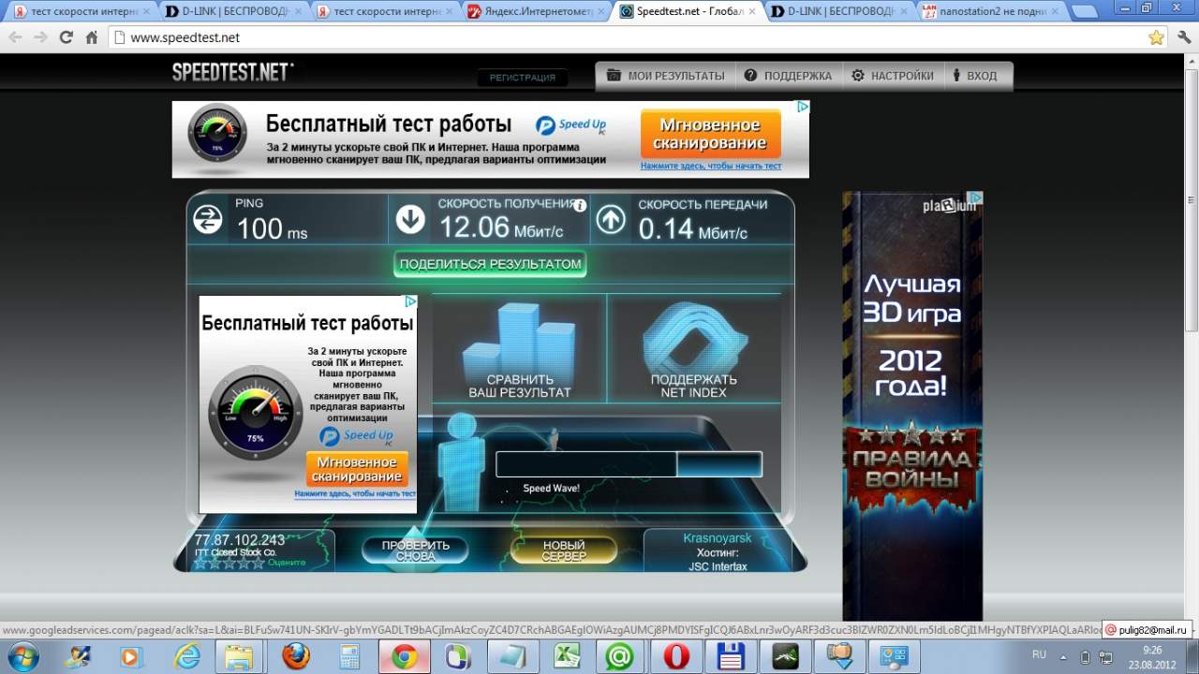
Task: Click the download speed info icon
Action: (x=580, y=205)
